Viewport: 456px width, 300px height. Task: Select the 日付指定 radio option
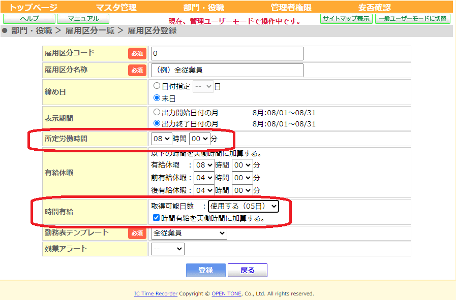click(157, 86)
